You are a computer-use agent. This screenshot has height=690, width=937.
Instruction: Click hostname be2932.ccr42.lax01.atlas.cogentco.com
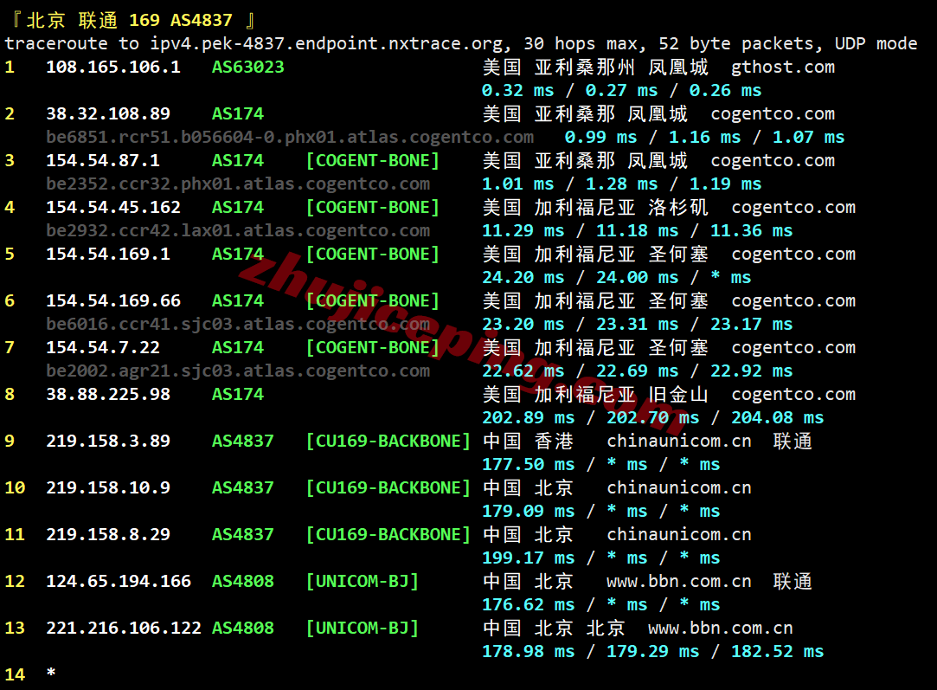pos(238,230)
